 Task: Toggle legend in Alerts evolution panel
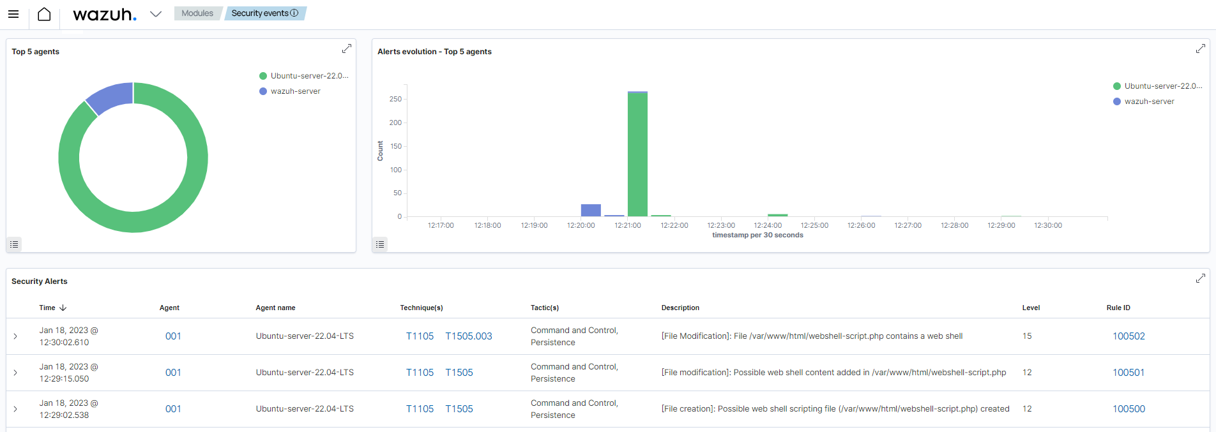click(380, 244)
